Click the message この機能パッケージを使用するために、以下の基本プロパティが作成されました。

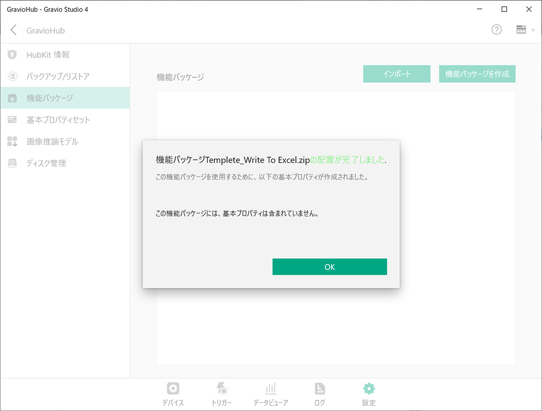click(x=262, y=177)
